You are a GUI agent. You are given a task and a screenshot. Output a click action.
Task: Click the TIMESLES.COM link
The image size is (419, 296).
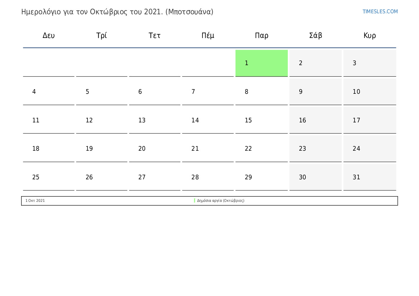tap(380, 11)
